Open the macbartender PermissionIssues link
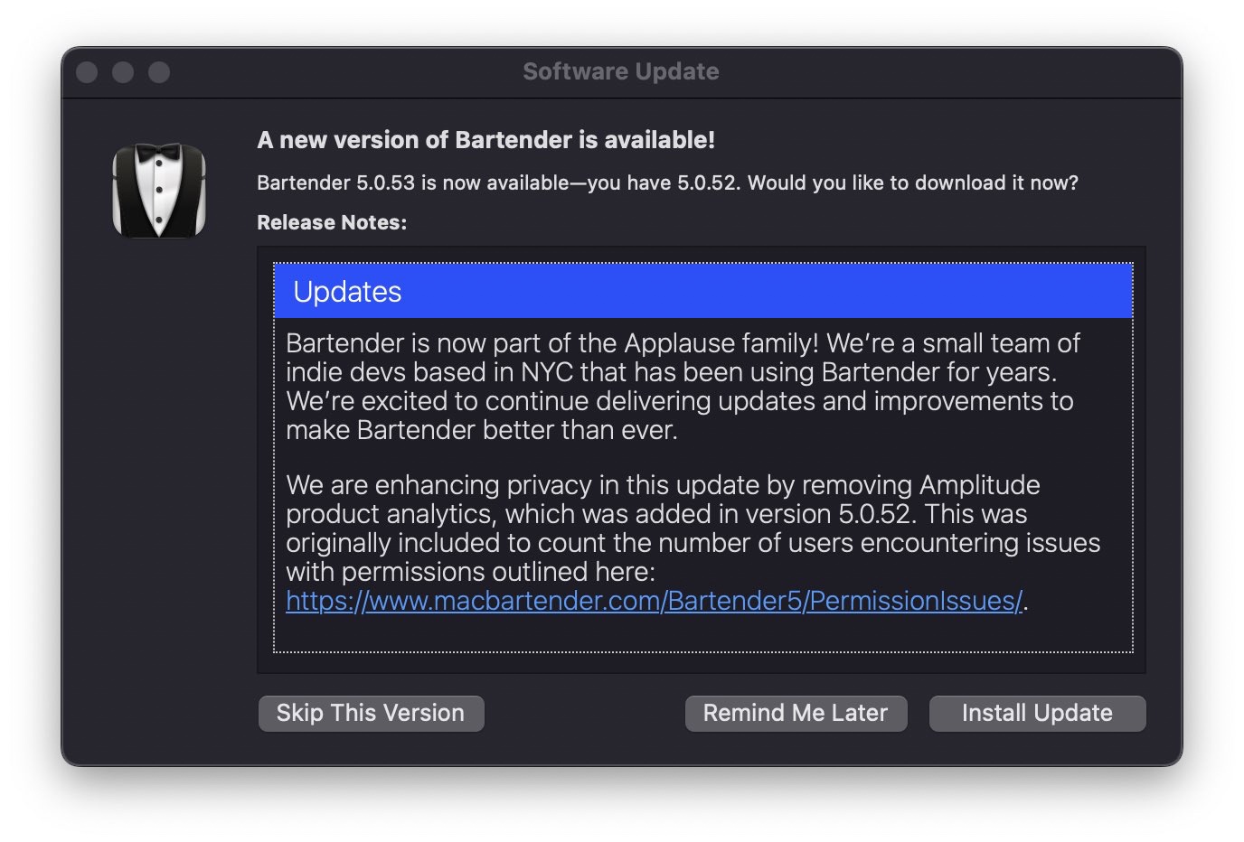1244x842 pixels. coord(654,601)
